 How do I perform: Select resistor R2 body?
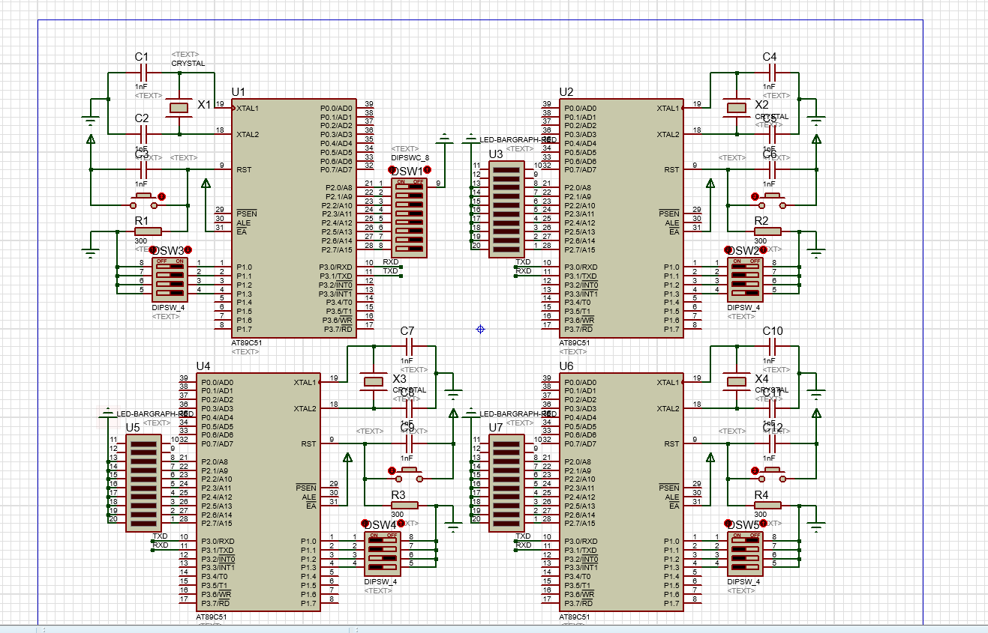(767, 231)
